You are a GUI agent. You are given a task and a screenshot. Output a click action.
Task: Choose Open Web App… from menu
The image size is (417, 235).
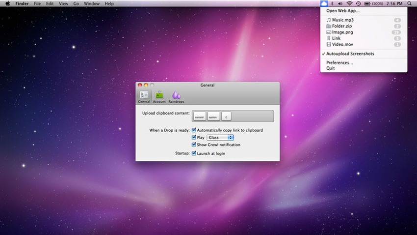(343, 10)
